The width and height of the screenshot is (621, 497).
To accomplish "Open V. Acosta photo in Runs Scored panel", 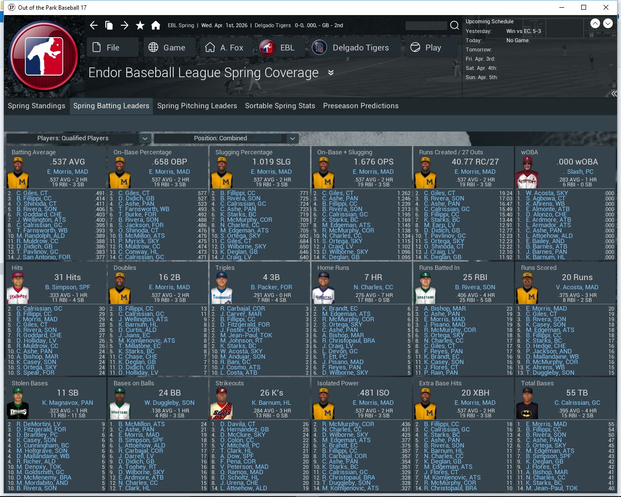I will pos(528,288).
